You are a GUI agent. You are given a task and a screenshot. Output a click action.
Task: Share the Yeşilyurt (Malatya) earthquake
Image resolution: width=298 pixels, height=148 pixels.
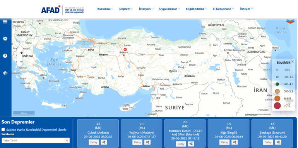tap(147, 142)
